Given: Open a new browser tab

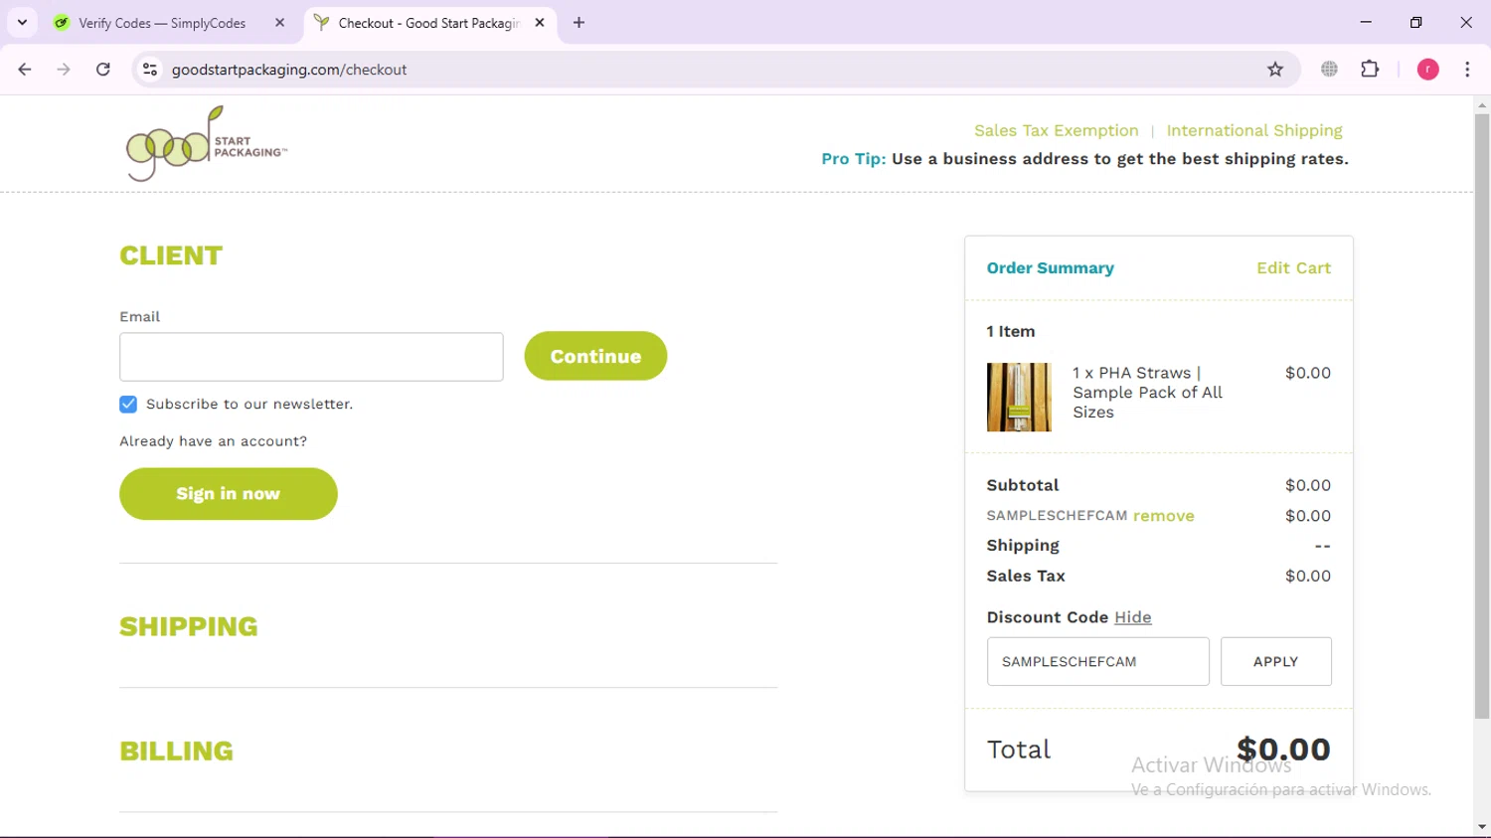Looking at the screenshot, I should (579, 23).
